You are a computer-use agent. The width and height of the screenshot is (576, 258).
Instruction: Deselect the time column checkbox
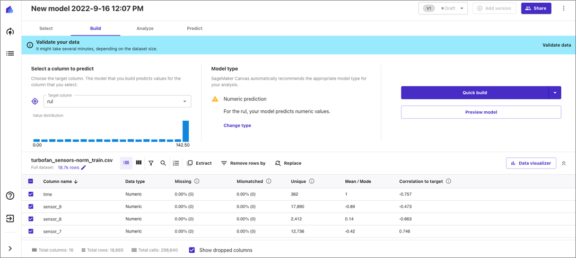(x=31, y=194)
